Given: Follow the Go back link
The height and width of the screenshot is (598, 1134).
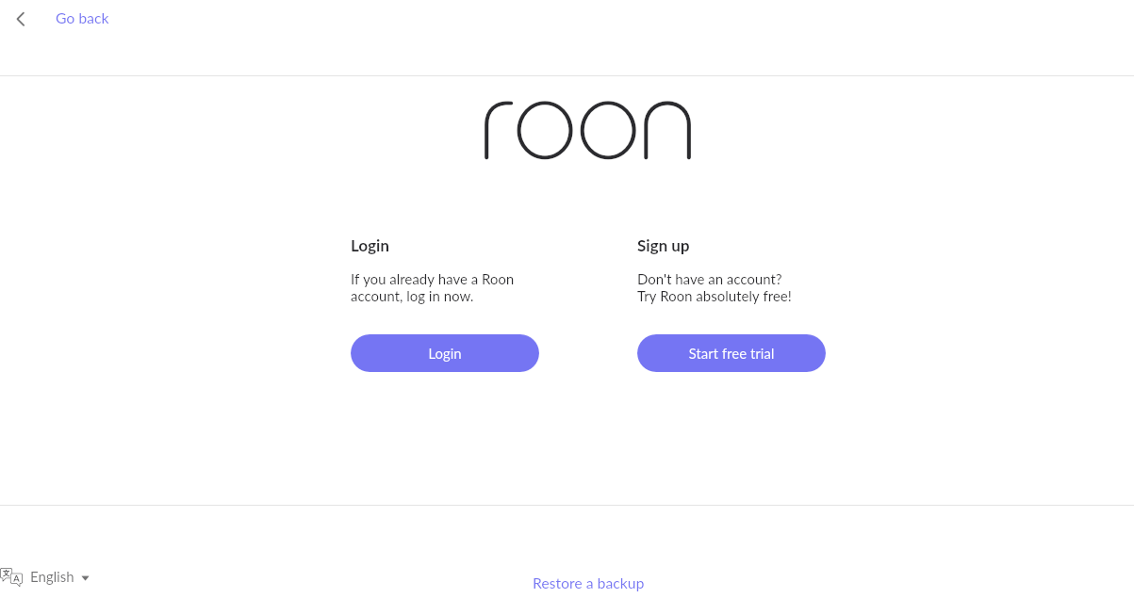Looking at the screenshot, I should click(82, 19).
